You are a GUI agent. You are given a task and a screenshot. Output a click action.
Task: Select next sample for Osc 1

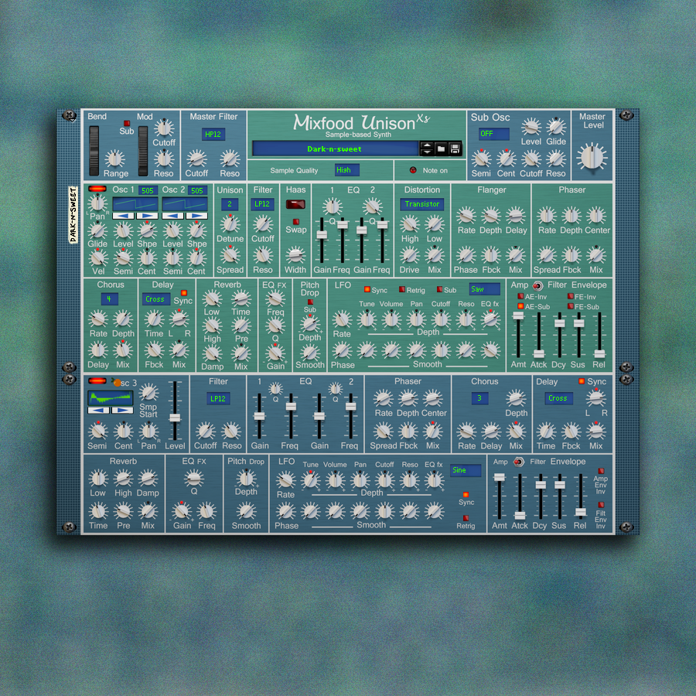coord(147,216)
